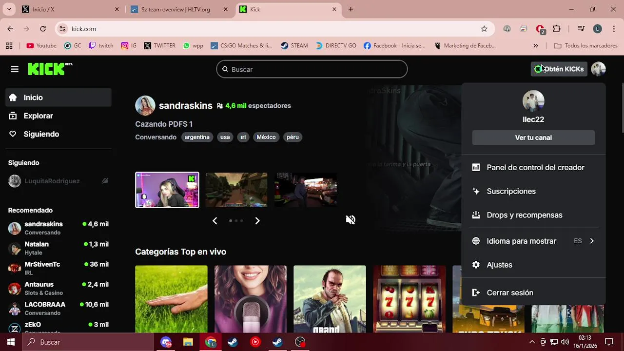Open the sandraskins channel name link
Image resolution: width=624 pixels, height=351 pixels.
point(186,106)
